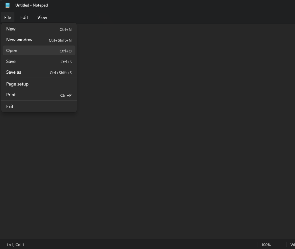Image resolution: width=295 pixels, height=249 pixels.
Task: Click Open in the File menu
Action: (x=39, y=50)
